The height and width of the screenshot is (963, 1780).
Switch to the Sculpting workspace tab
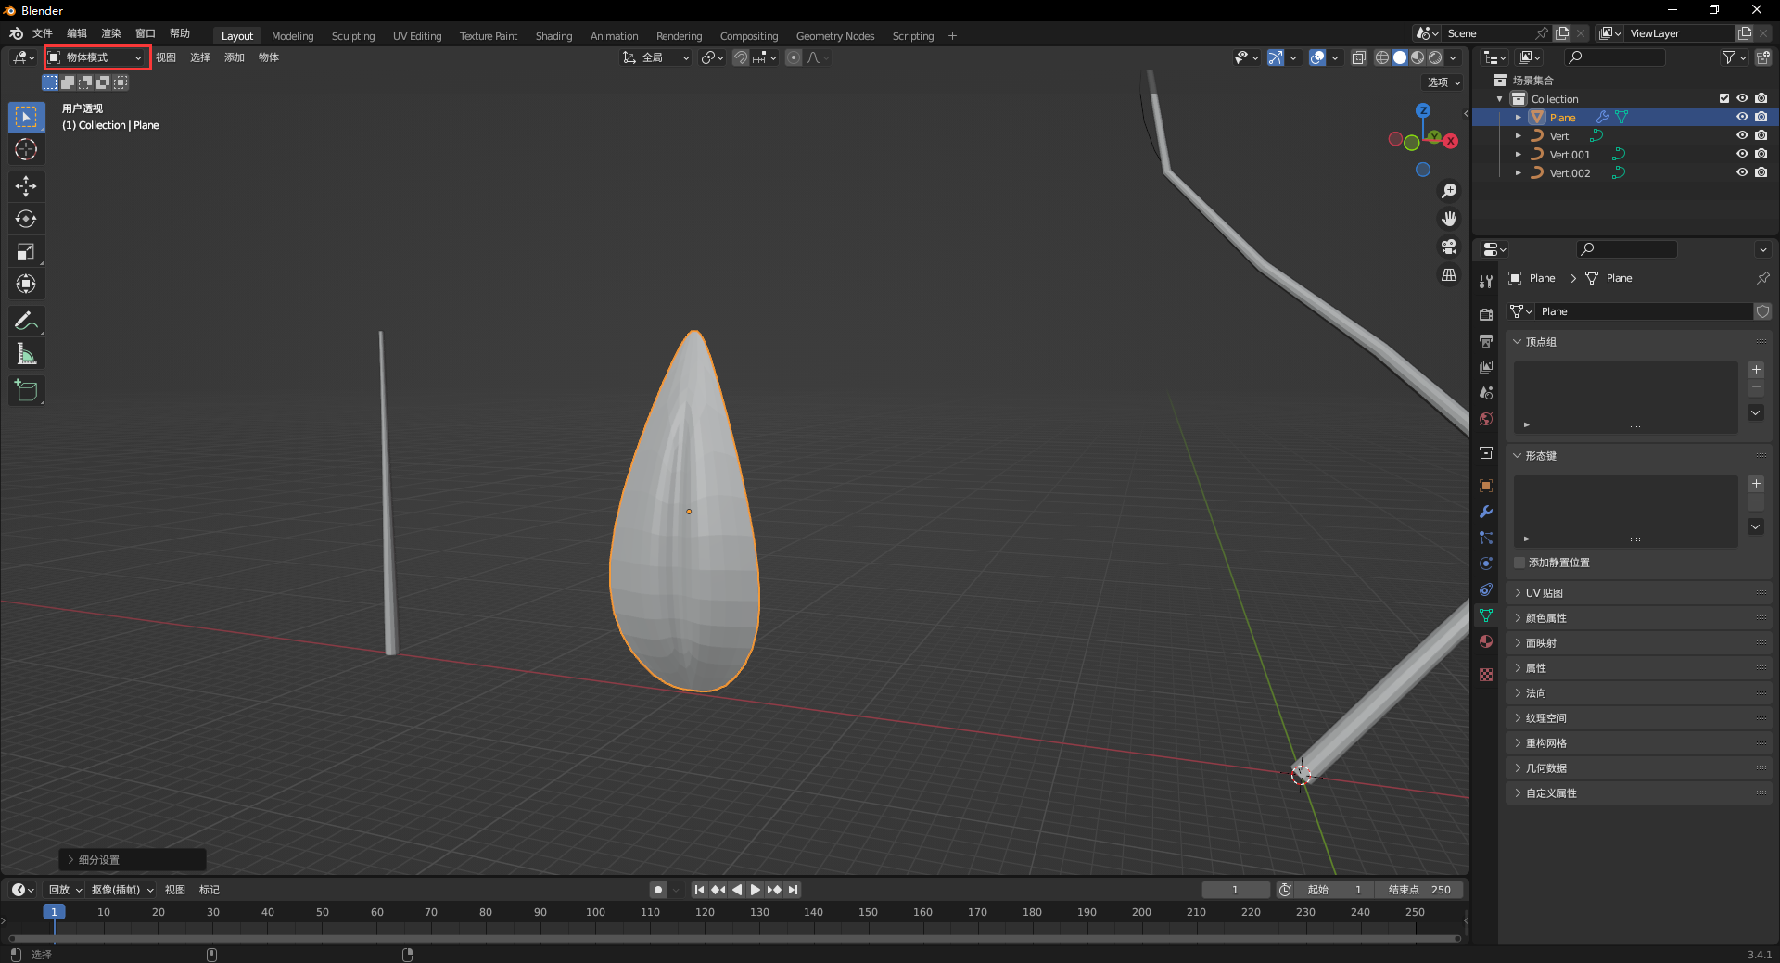coord(353,36)
